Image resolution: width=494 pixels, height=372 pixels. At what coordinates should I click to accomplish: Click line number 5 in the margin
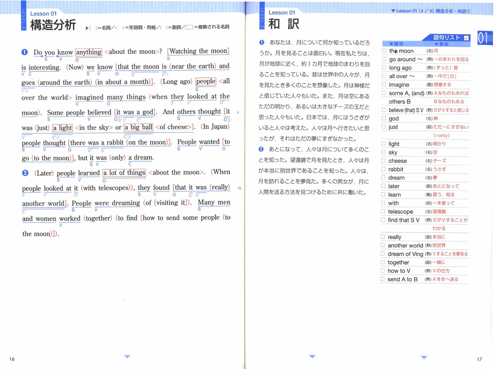tap(238, 113)
